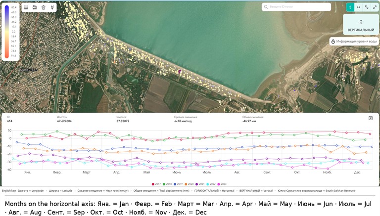Image resolution: width=380 pixels, height=216 pixels.
Task: Click the point ID search field
Action: pyautogui.click(x=296, y=7)
